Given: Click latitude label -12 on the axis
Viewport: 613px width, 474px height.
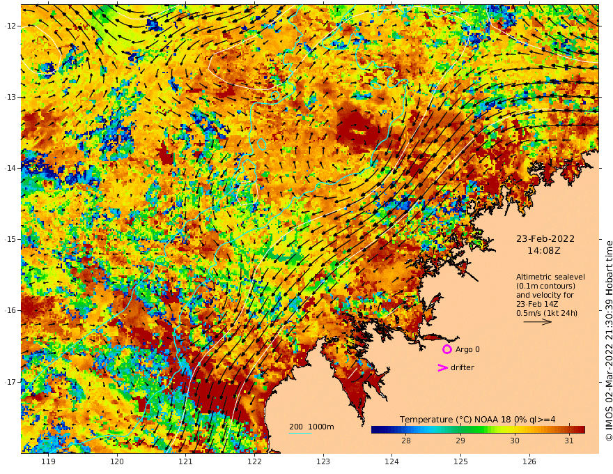Looking at the screenshot, I should 10,26.
